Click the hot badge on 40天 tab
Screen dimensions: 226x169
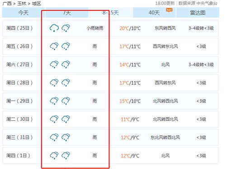(x=169, y=10)
